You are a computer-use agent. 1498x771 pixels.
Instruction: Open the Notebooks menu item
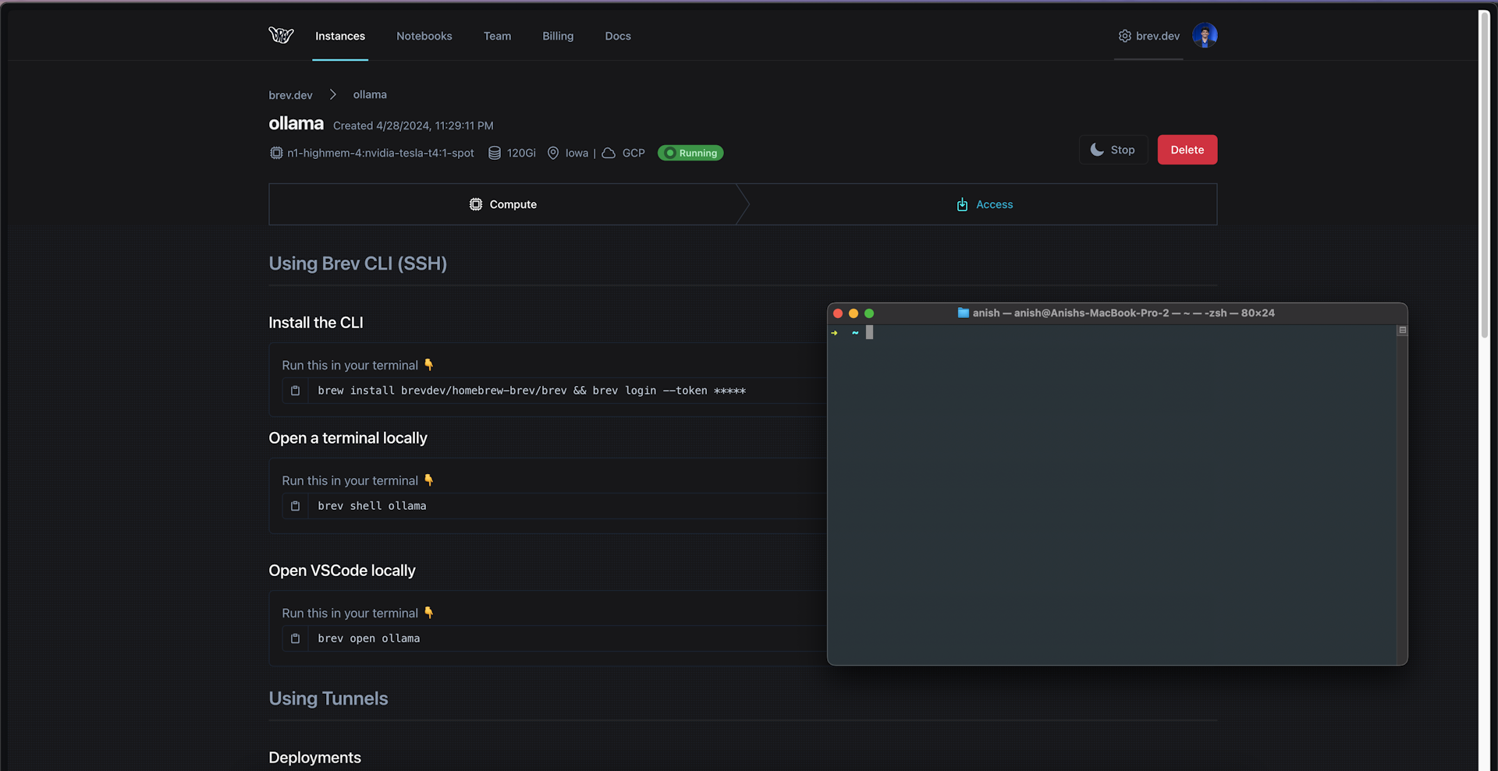pos(424,36)
